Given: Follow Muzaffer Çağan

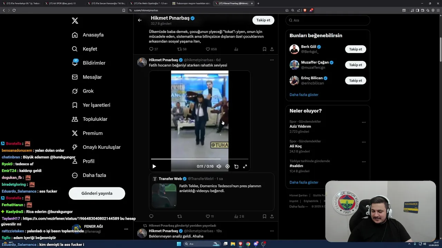Looking at the screenshot, I should pos(355,65).
